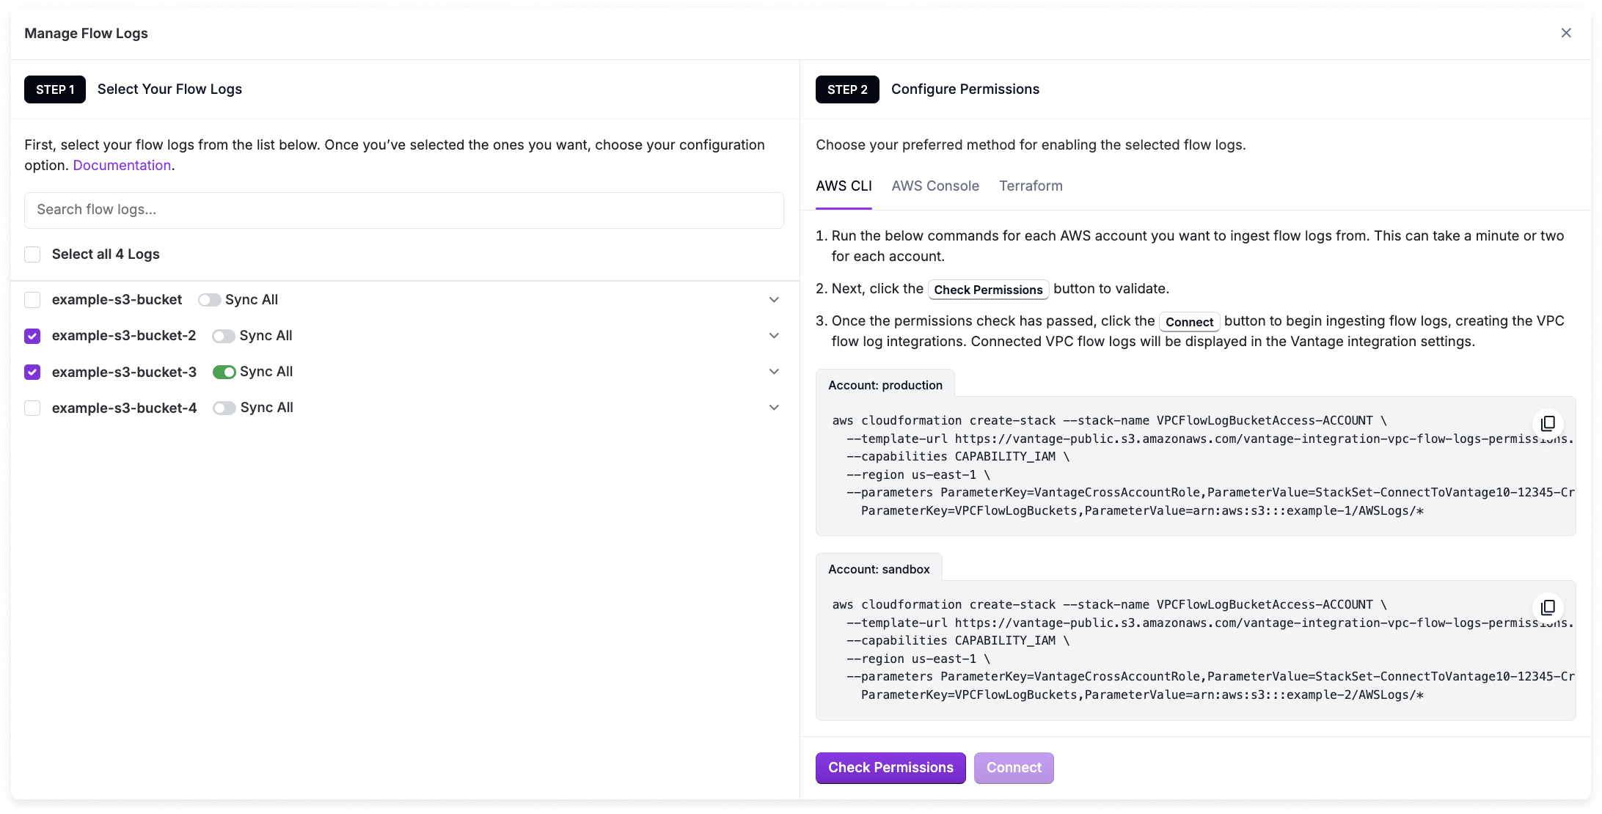Click the Connect button at the bottom

[x=1014, y=768]
